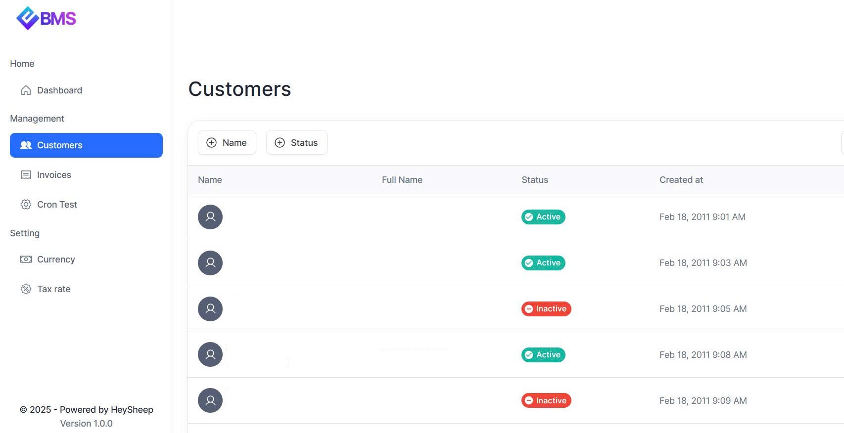Open Currency settings

(x=56, y=260)
